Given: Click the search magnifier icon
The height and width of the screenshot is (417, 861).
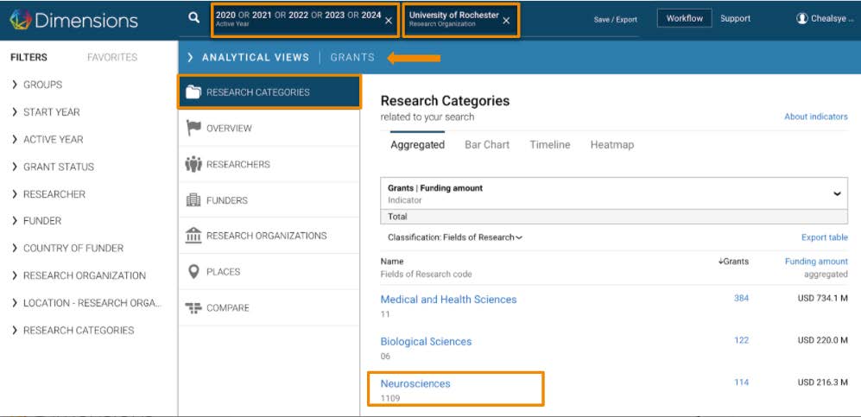Looking at the screenshot, I should click(193, 18).
